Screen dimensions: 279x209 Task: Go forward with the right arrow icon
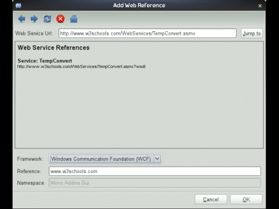pos(34,19)
